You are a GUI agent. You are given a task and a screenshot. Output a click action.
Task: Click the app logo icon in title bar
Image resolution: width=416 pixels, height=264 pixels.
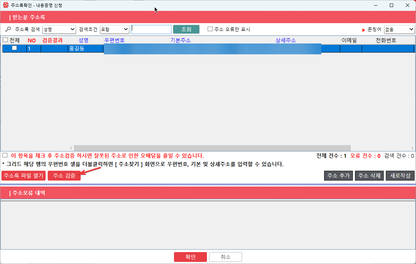[x=6, y=5]
